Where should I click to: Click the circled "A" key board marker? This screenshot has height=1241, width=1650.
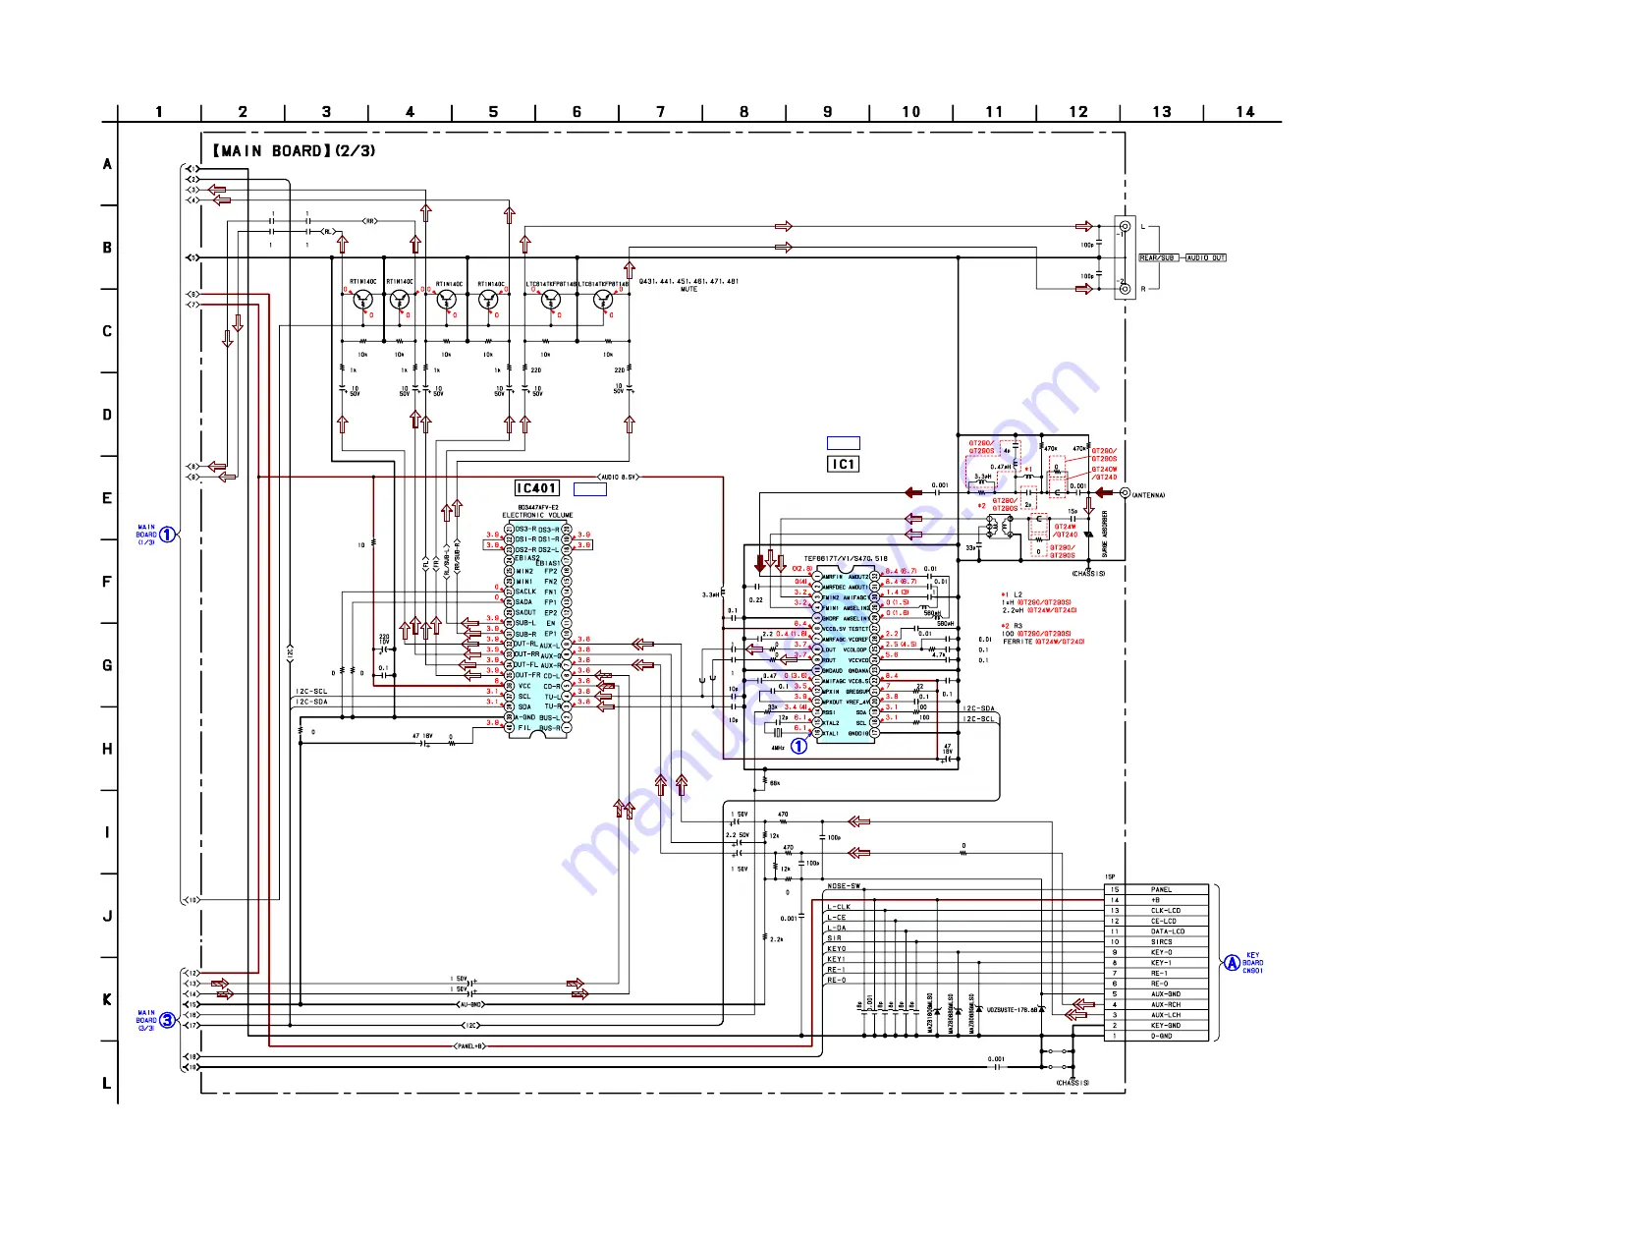(1232, 963)
